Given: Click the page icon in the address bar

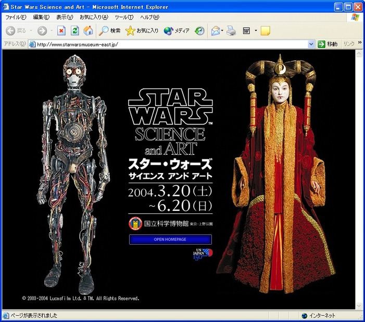Looking at the screenshot, I should click(32, 44).
